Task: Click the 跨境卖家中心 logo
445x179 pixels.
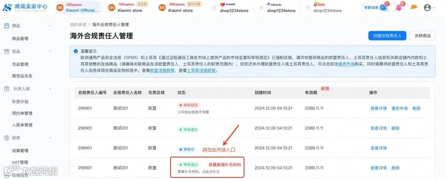Action: [25, 8]
